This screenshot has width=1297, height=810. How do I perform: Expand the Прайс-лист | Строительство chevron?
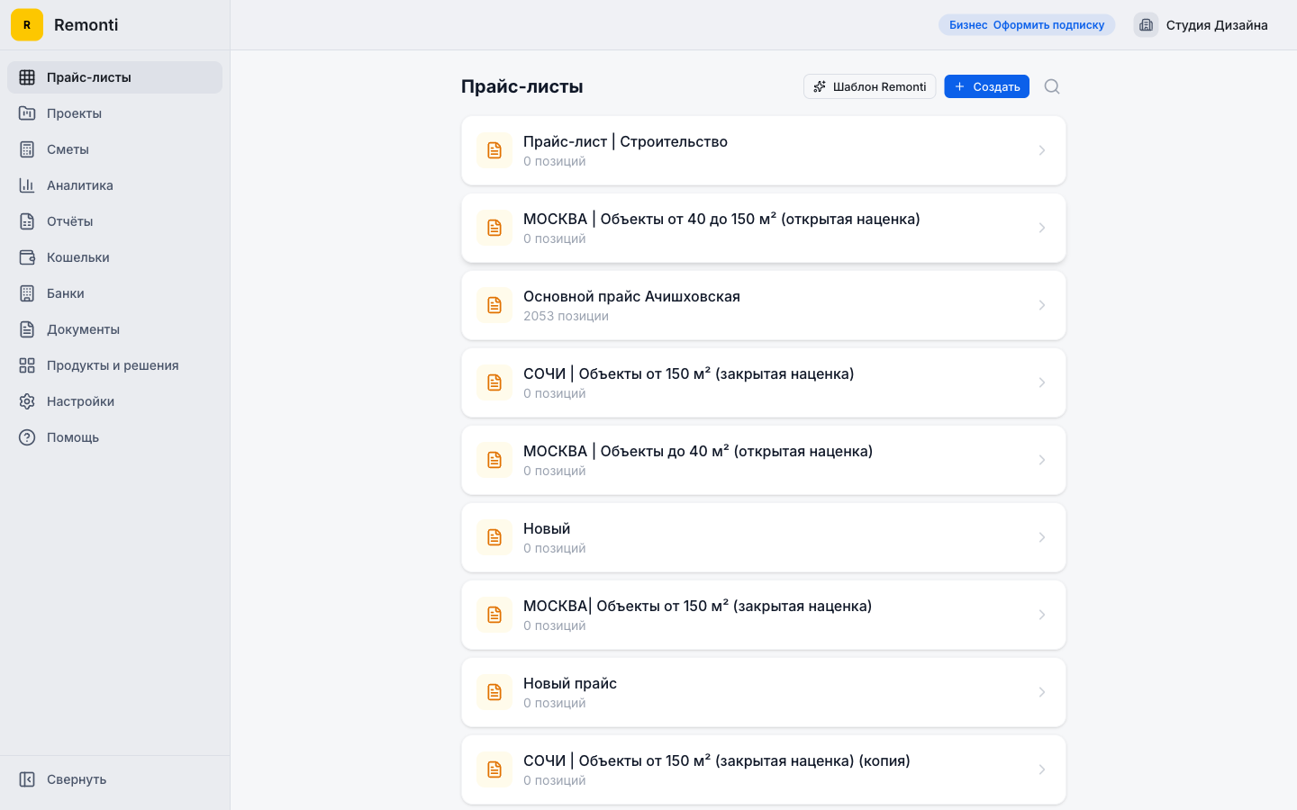[1041, 150]
